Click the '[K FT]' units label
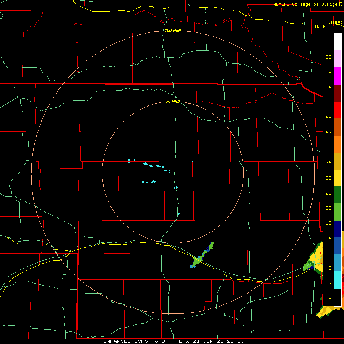Image resolution: width=344 pixels, height=344 pixels. pos(323,27)
